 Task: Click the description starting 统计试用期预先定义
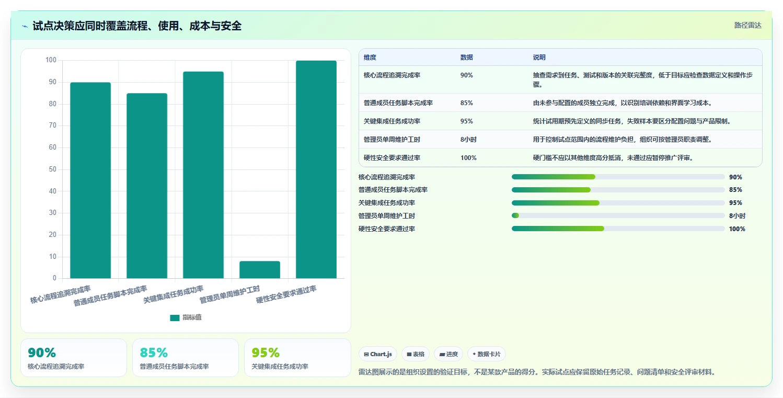(632, 121)
